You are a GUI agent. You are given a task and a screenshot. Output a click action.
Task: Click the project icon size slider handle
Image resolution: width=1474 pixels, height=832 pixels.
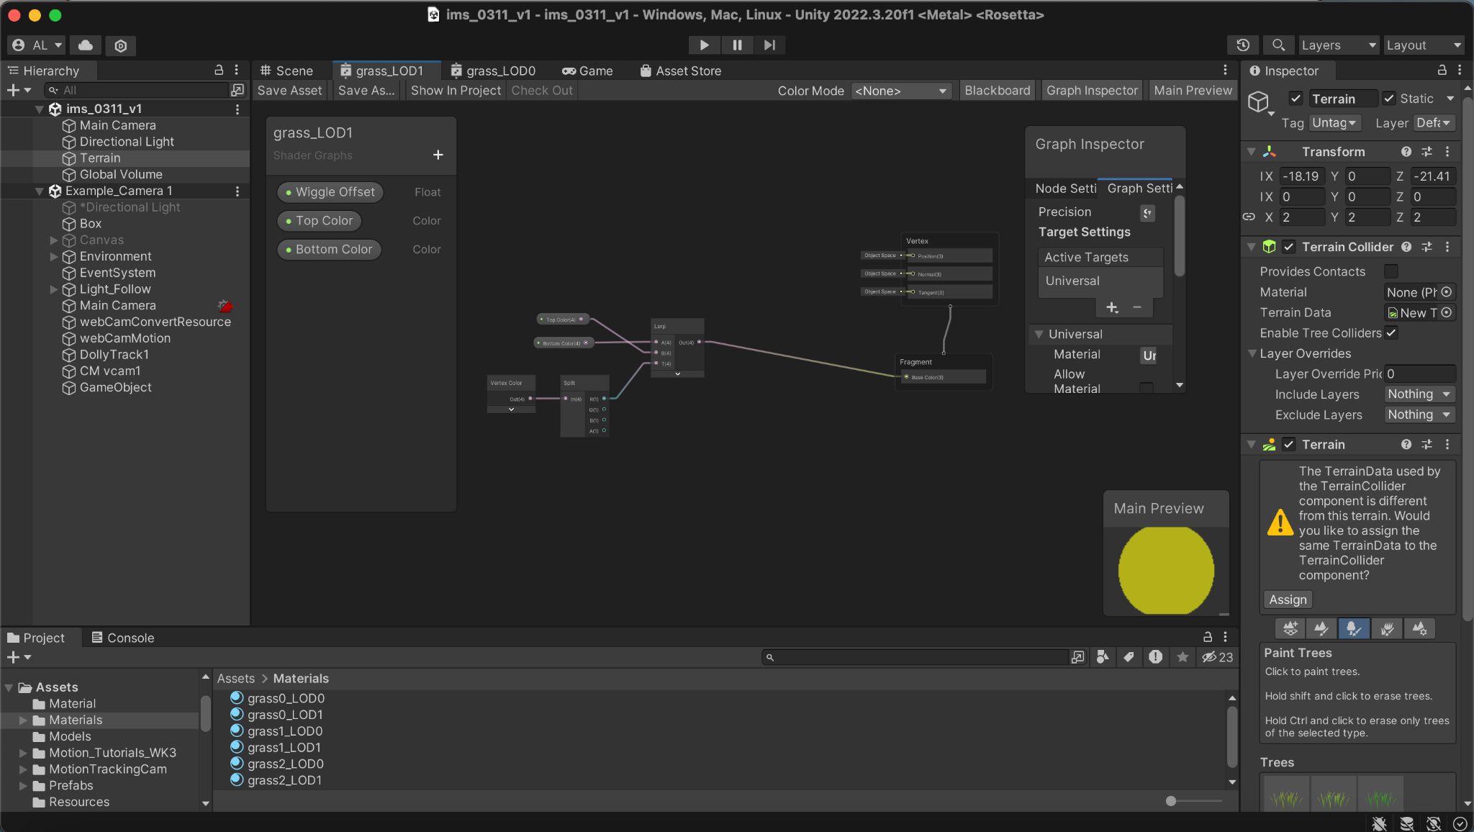(x=1171, y=801)
